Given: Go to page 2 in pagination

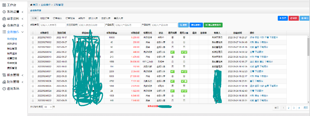Looking at the screenshot, I should click(x=289, y=108).
